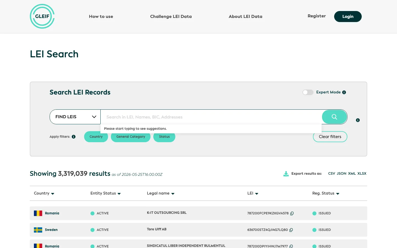Sort by the Legal name column
This screenshot has width=397, height=248.
[161, 193]
